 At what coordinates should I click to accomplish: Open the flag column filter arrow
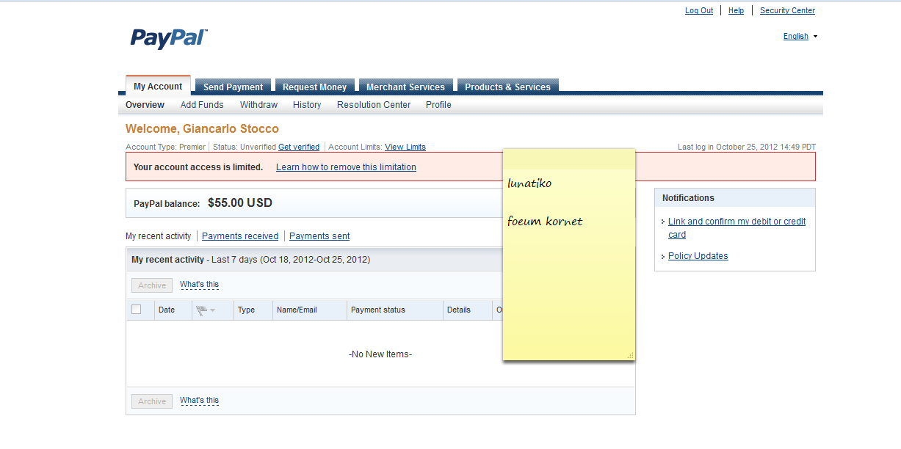(x=213, y=310)
